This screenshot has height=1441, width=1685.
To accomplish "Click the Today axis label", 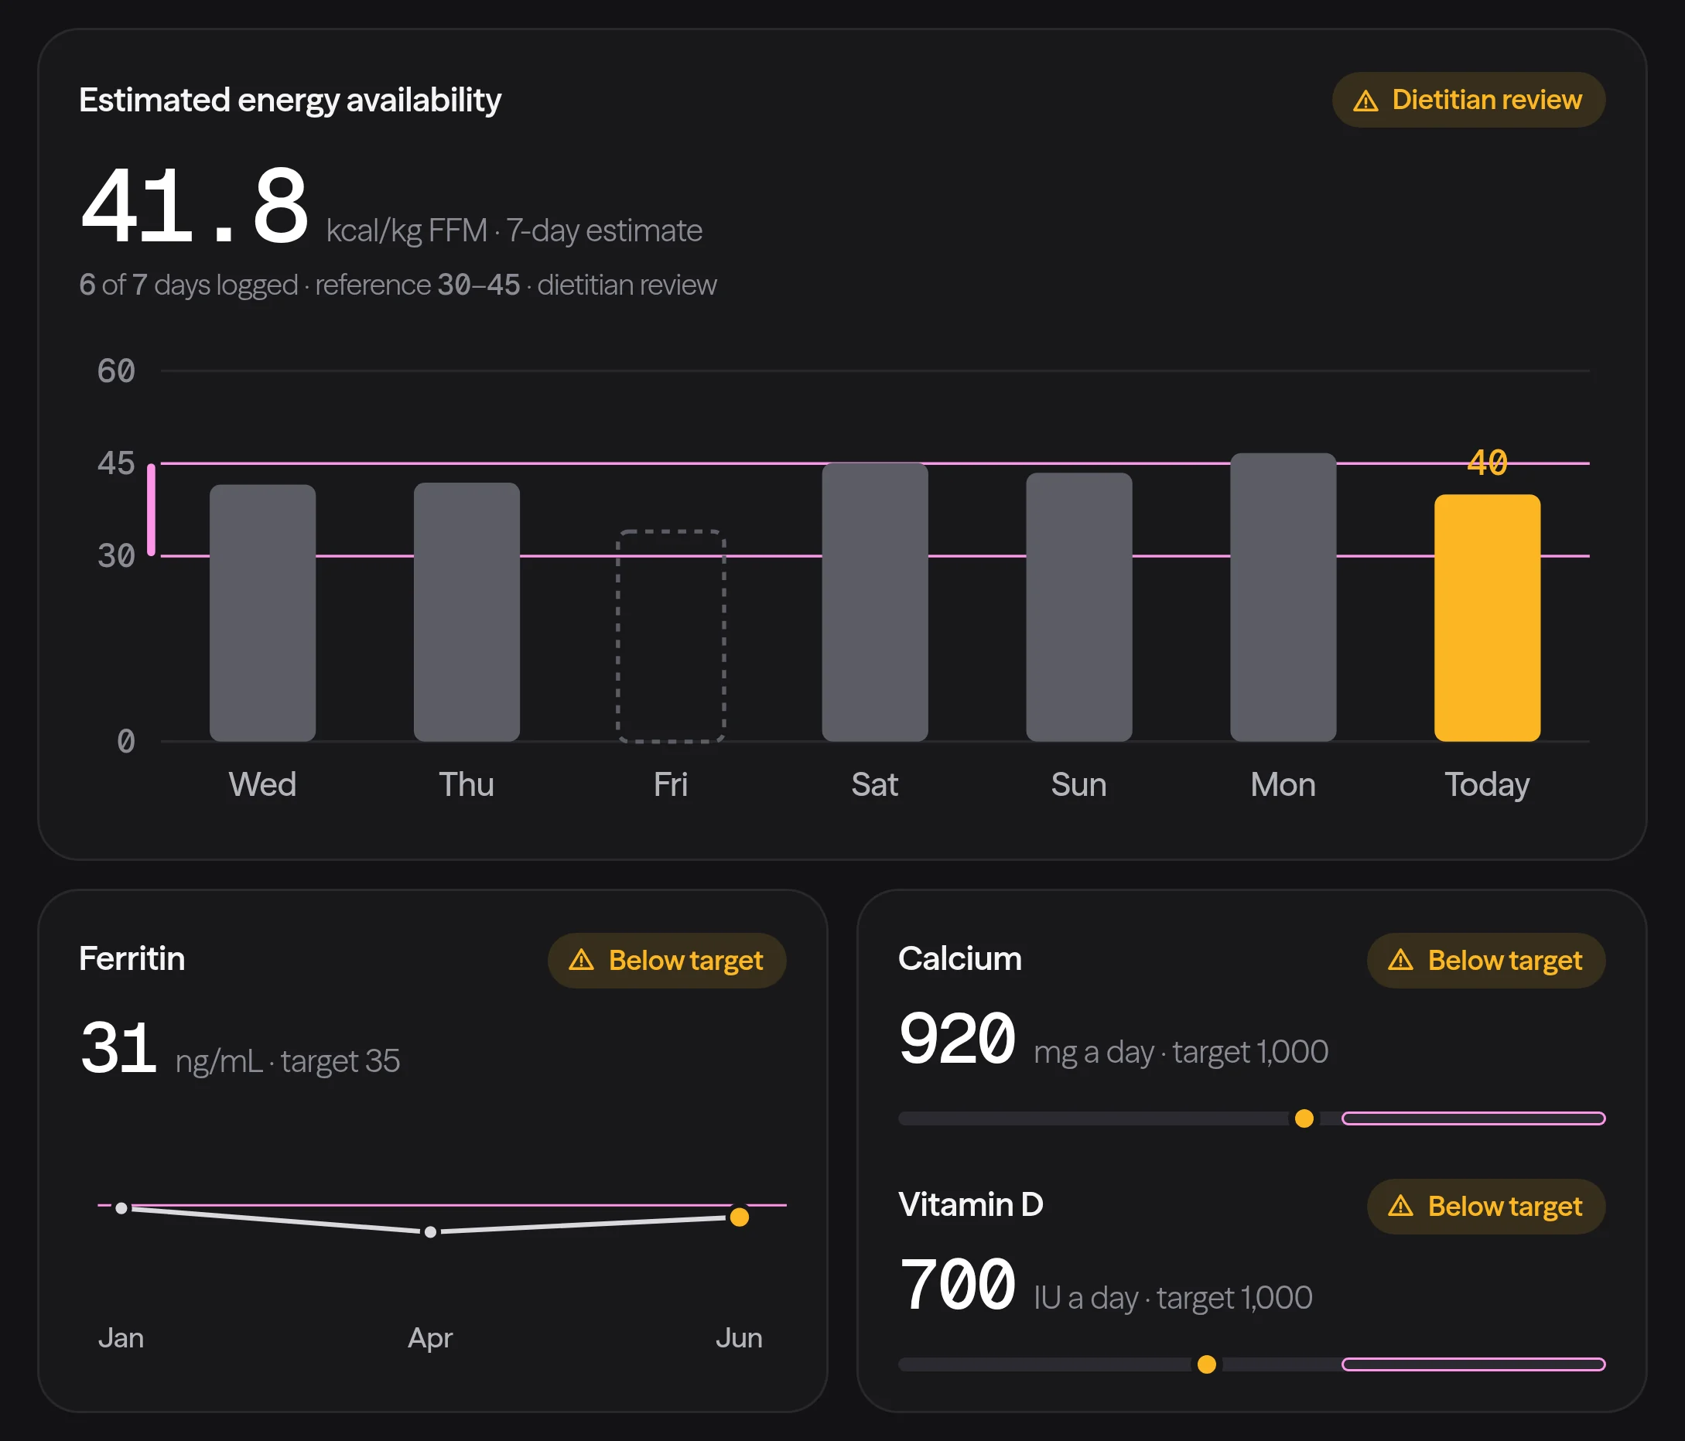I will click(1488, 785).
